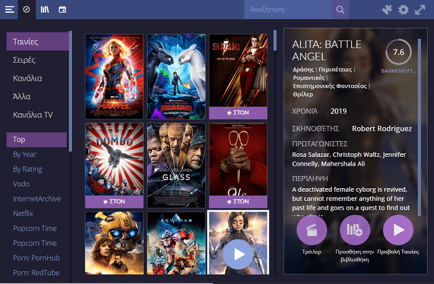This screenshot has height=284, width=434.
Task: Open the Vodo source
Action: [21, 184]
